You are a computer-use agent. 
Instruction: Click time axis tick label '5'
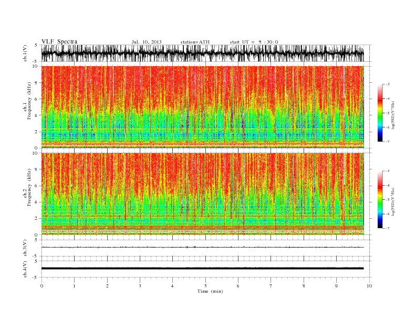205,286
